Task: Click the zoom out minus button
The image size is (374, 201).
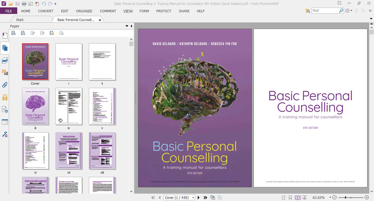Action: point(335,197)
